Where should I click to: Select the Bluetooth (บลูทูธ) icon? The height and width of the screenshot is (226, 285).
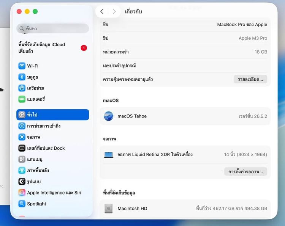[x=22, y=77]
